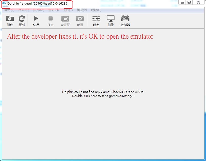Open the Options 選項(O) menu
Viewport: 206px width, 161px height.
click(x=54, y=10)
